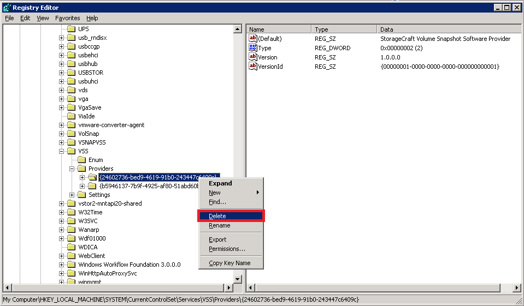Select the Wanarp key

point(89,230)
